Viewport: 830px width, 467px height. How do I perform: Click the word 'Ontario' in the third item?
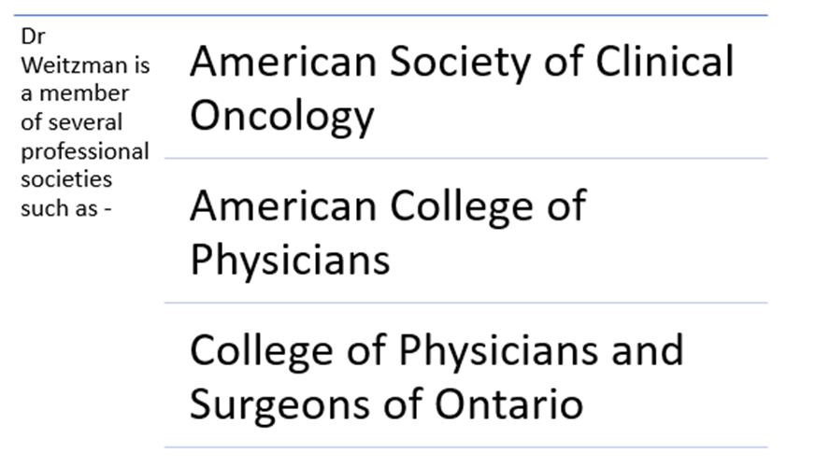[x=508, y=404]
